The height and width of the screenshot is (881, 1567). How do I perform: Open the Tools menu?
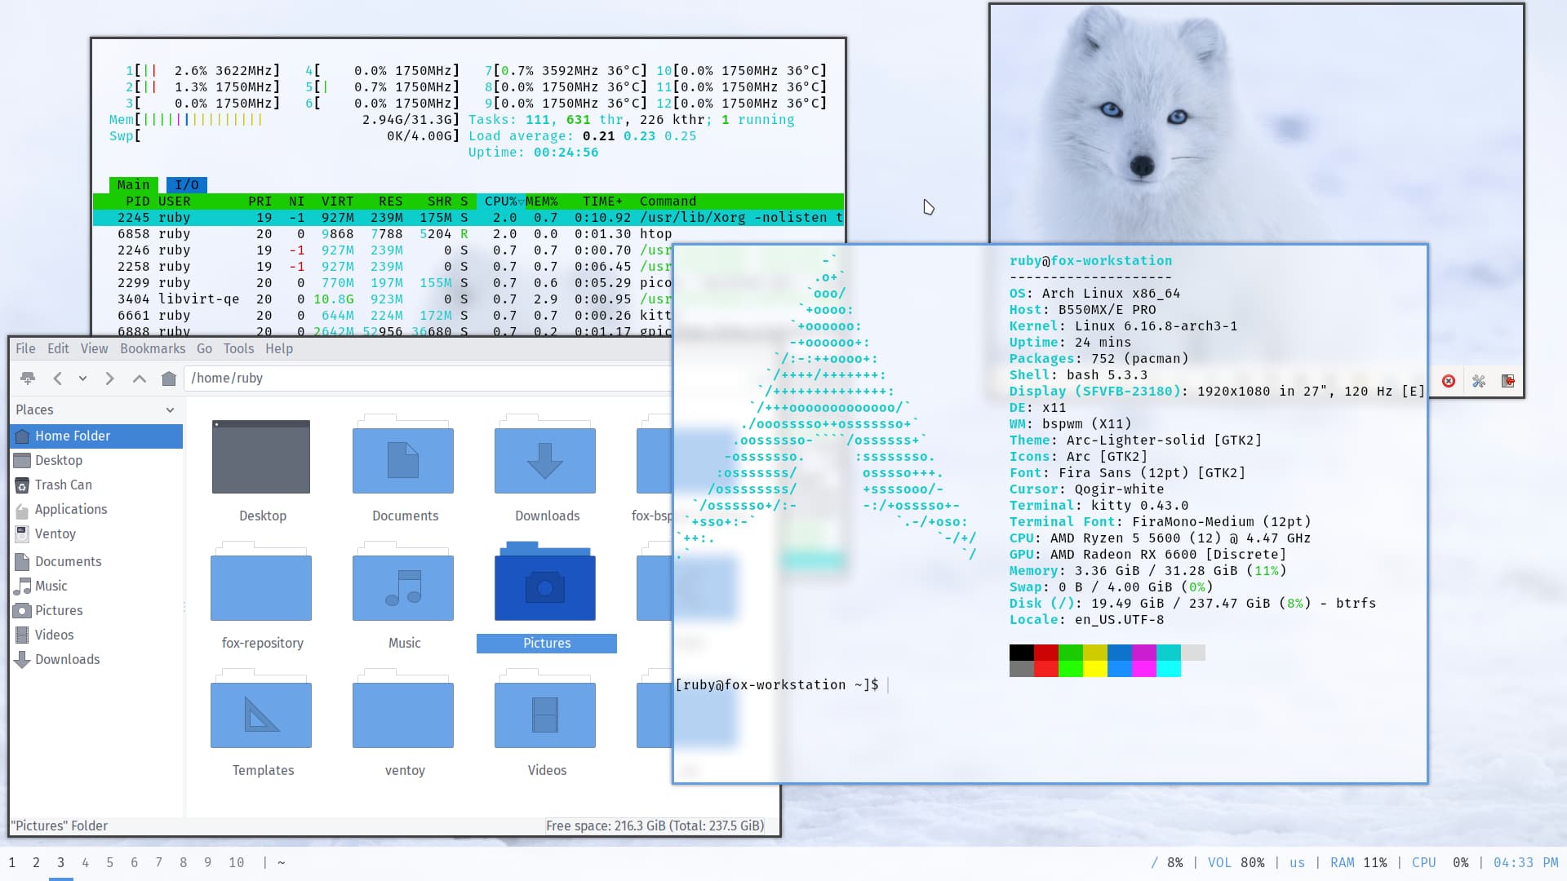point(238,348)
